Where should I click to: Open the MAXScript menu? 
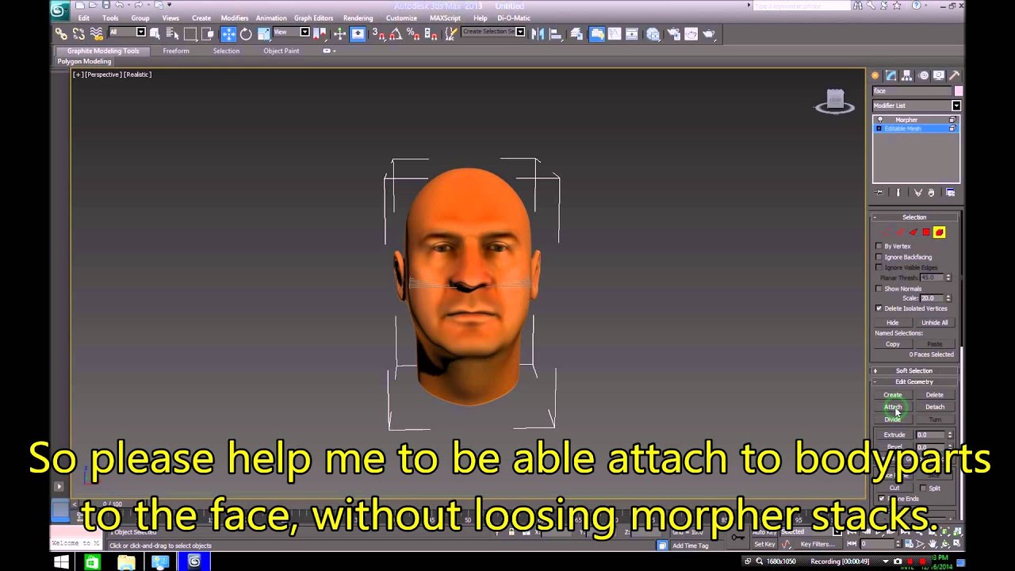(445, 18)
